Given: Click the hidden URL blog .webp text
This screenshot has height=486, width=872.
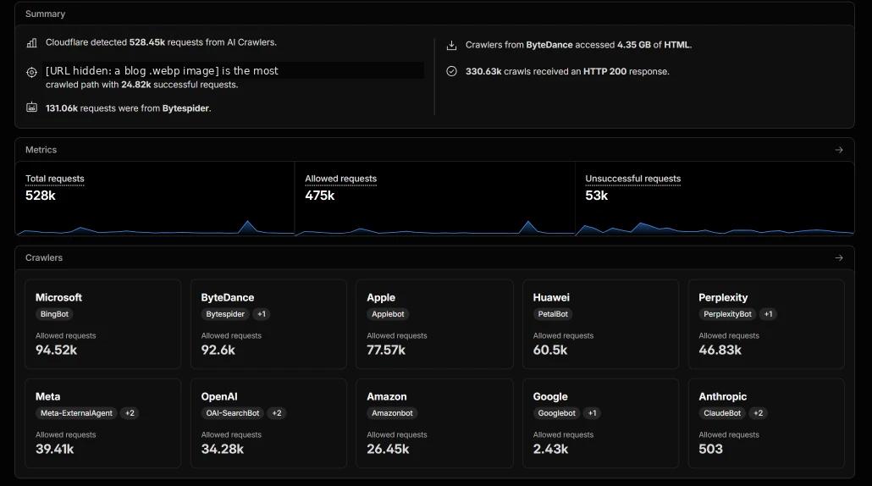Looking at the screenshot, I should (132, 70).
